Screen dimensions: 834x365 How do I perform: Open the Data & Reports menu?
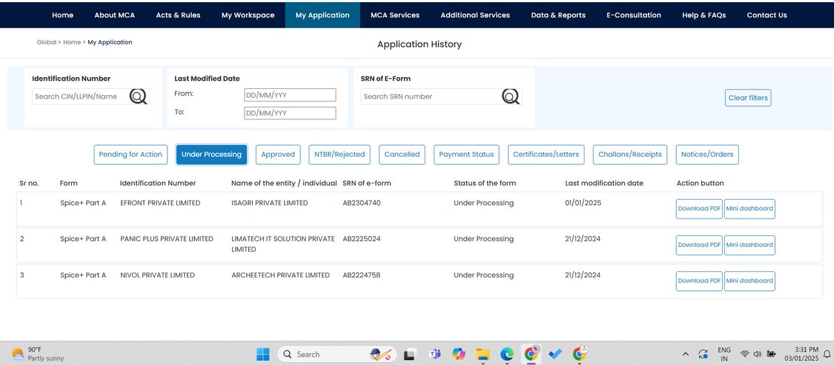pyautogui.click(x=558, y=15)
